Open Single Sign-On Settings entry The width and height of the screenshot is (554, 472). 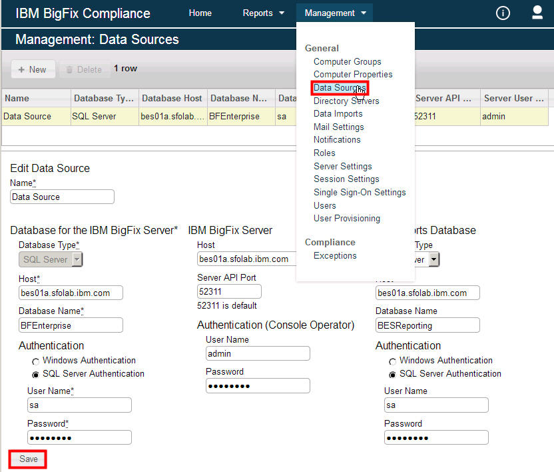360,192
